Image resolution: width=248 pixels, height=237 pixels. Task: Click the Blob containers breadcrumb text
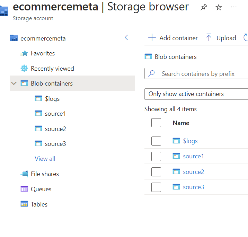pos(176,57)
